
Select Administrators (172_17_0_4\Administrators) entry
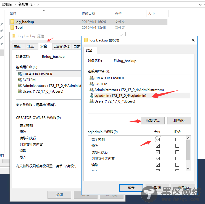click(x=139, y=90)
